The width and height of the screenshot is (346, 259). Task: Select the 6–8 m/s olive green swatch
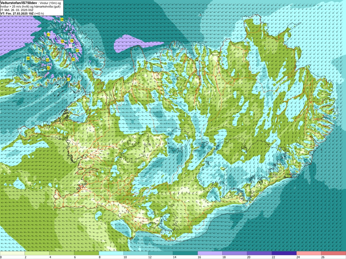point(86,253)
